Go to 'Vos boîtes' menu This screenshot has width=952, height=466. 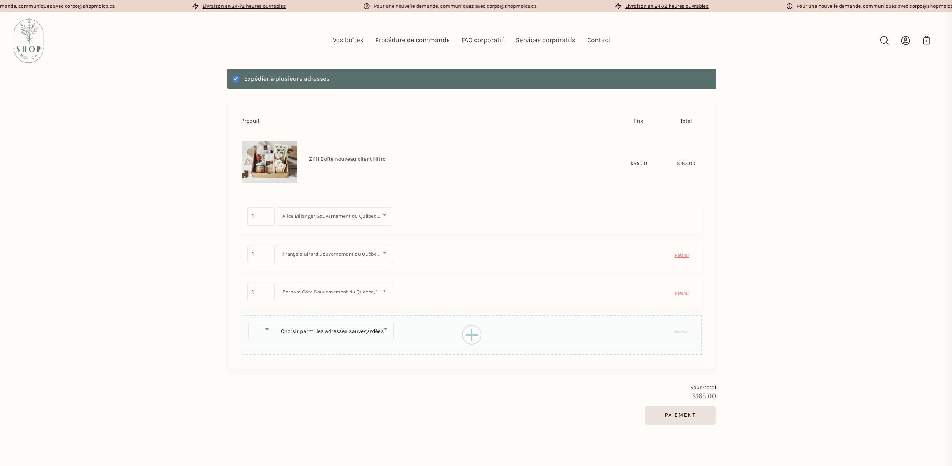click(x=348, y=40)
